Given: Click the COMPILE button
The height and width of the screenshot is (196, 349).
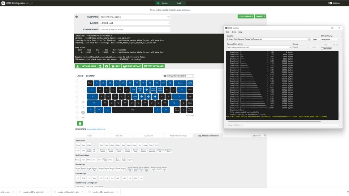Looking at the screenshot, I should point(260,17).
